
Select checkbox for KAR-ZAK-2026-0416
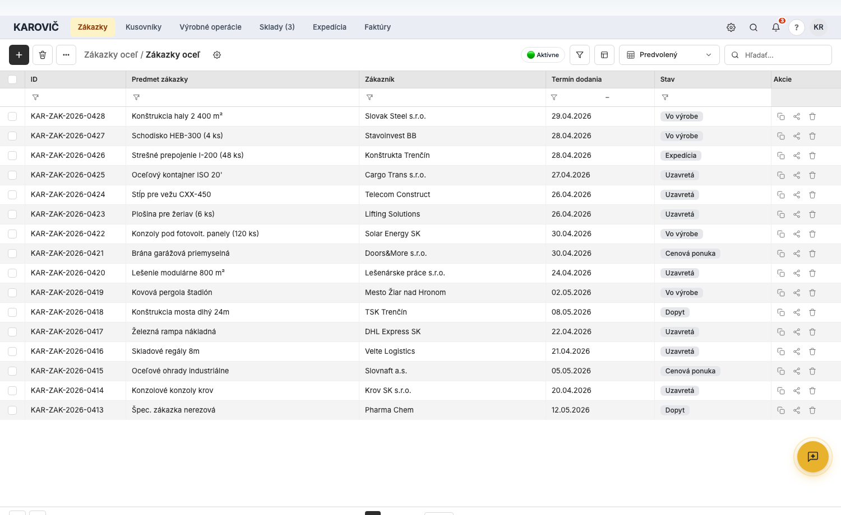tap(12, 352)
